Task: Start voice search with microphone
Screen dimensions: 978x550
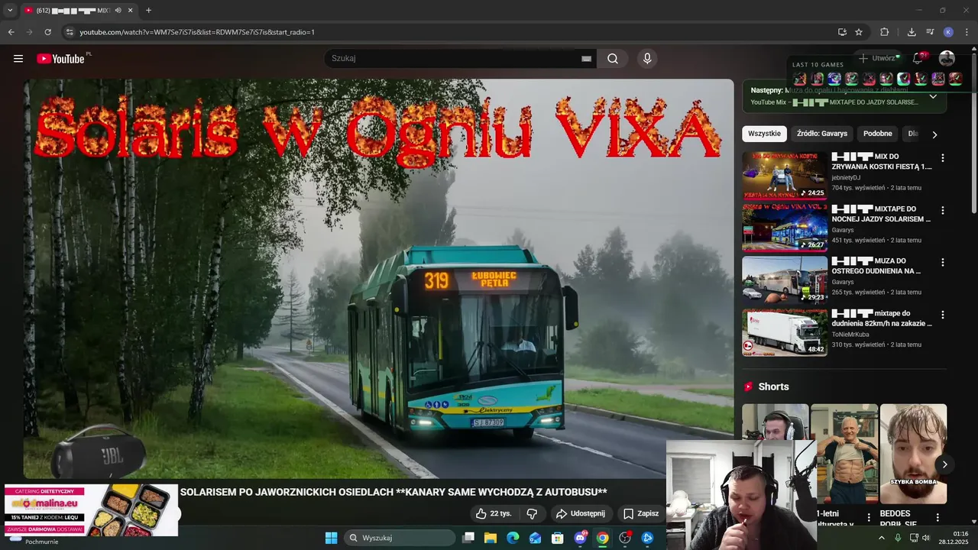Action: [x=647, y=59]
